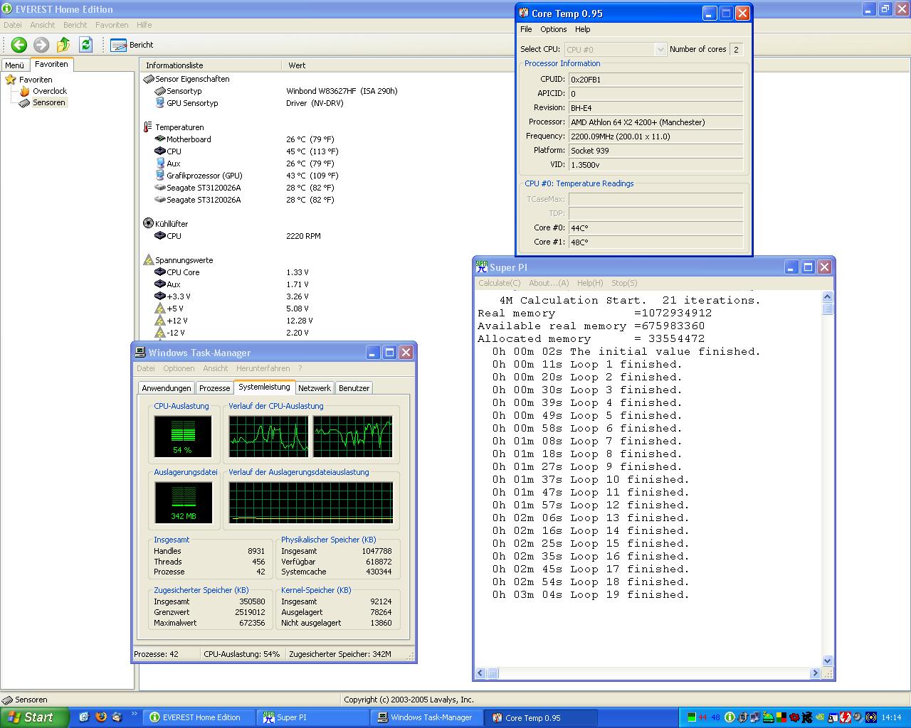Click the green Back arrow in EVEREST toolbar
Viewport: 911px width, 728px height.
click(19, 45)
